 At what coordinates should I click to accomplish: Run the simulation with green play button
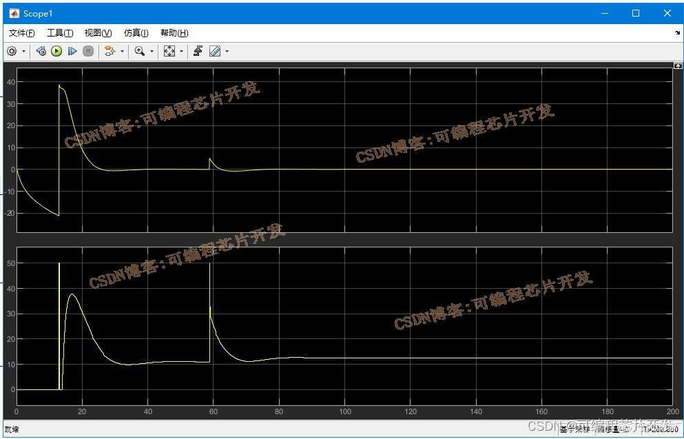[56, 52]
